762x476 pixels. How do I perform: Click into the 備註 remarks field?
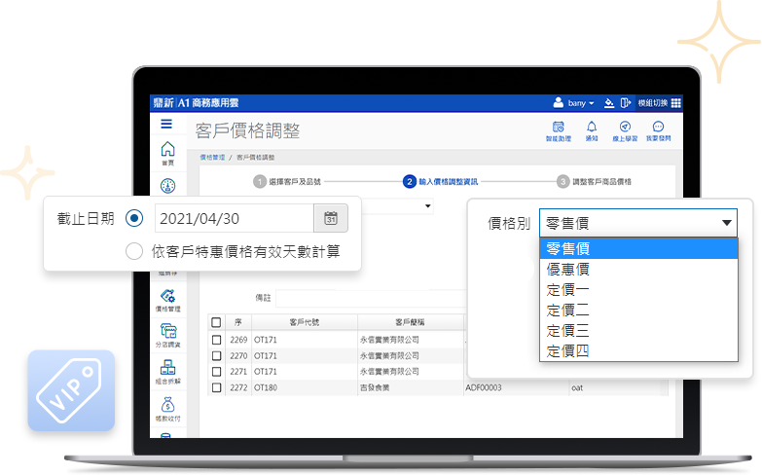click(x=371, y=298)
